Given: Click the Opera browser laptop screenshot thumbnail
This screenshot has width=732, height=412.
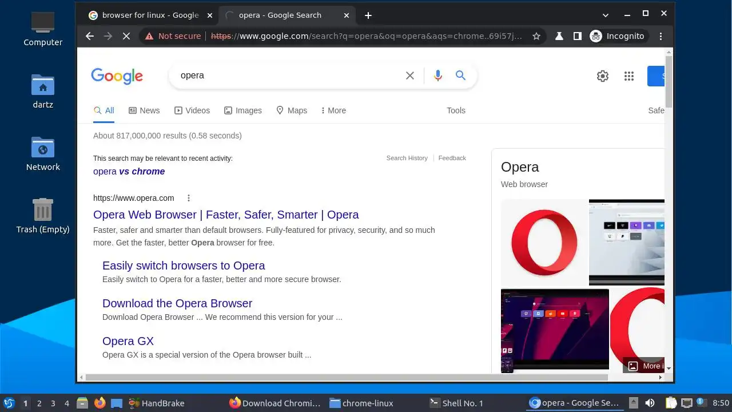Looking at the screenshot, I should [627, 242].
